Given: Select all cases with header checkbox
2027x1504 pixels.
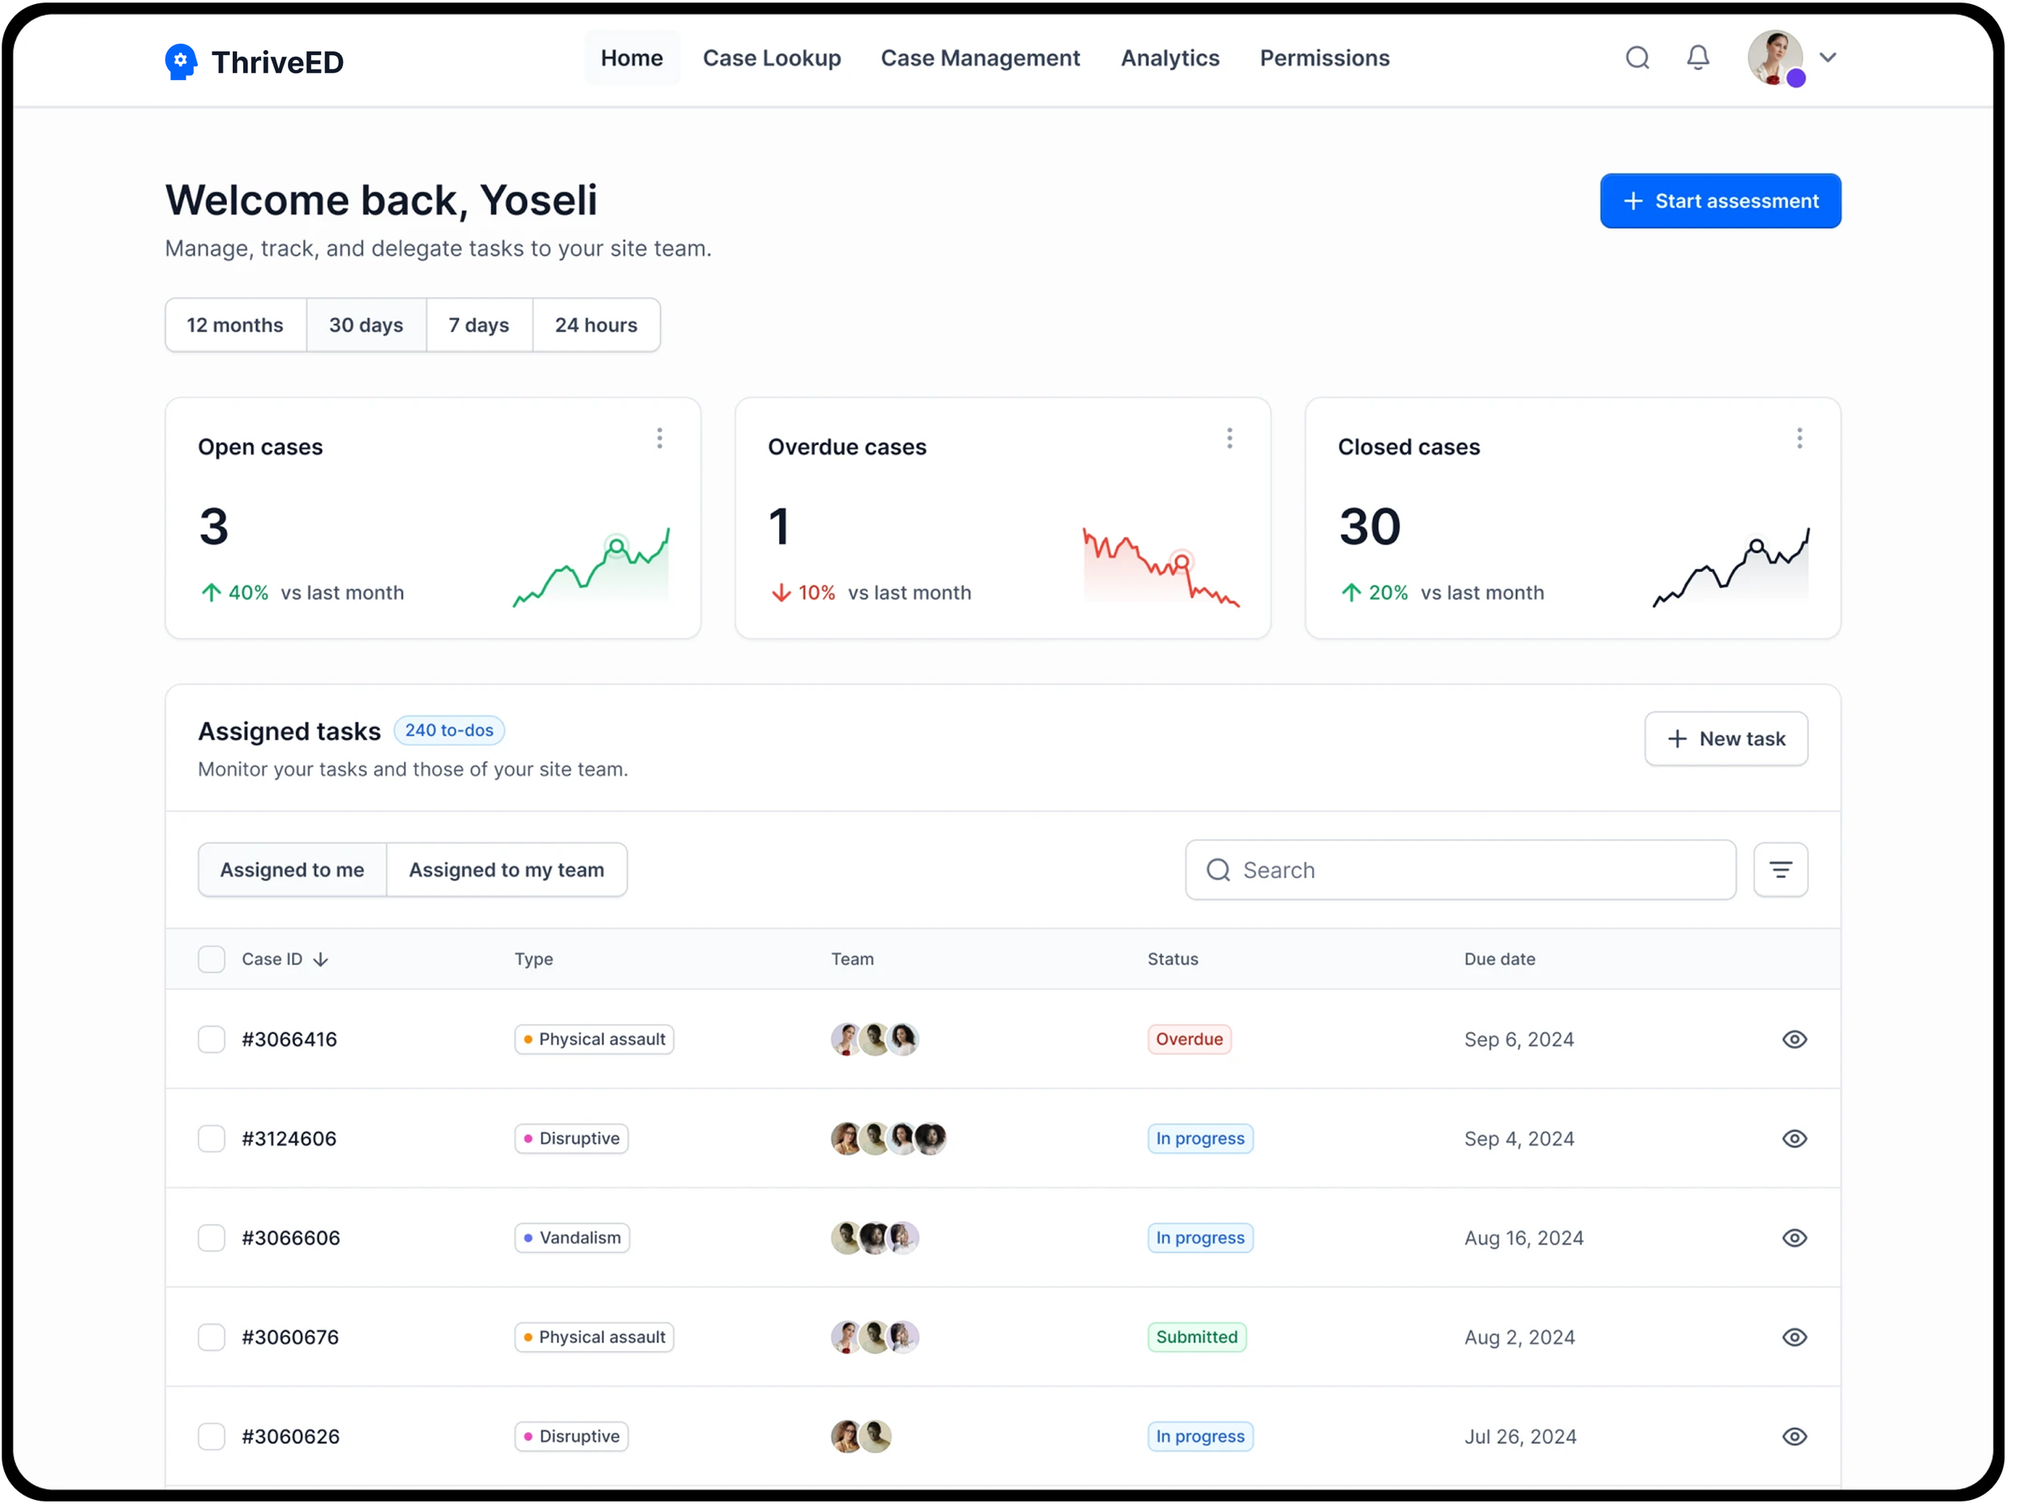Looking at the screenshot, I should [211, 960].
